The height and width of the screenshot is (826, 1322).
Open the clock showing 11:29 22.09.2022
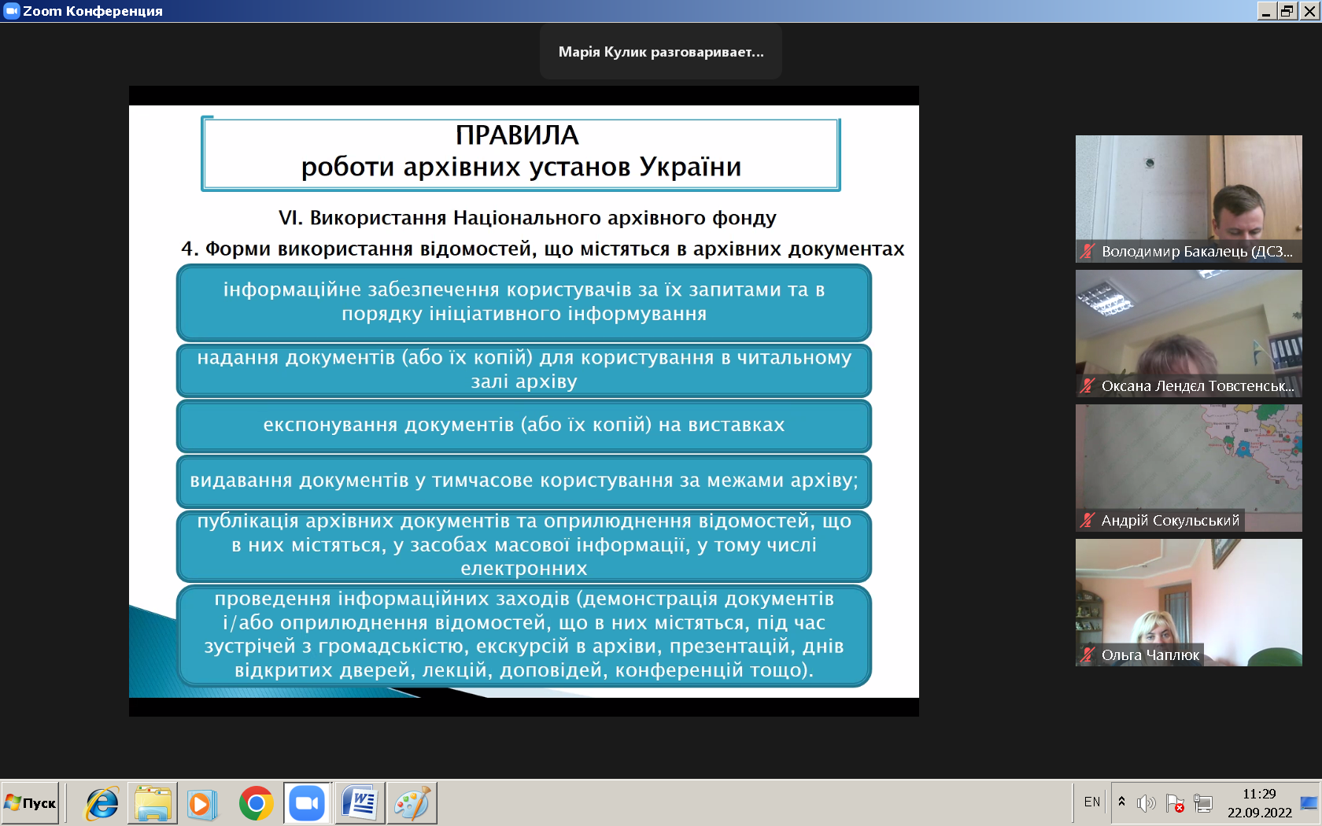[x=1259, y=803]
